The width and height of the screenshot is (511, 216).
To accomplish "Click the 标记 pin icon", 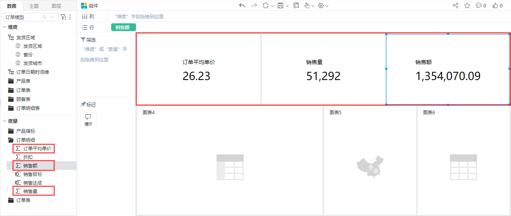I will (83, 105).
